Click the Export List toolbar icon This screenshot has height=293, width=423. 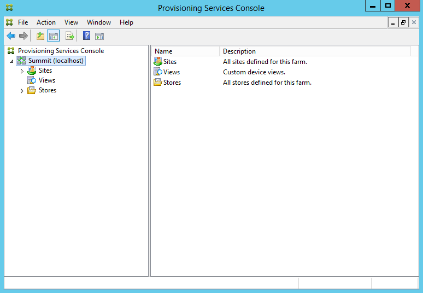69,36
